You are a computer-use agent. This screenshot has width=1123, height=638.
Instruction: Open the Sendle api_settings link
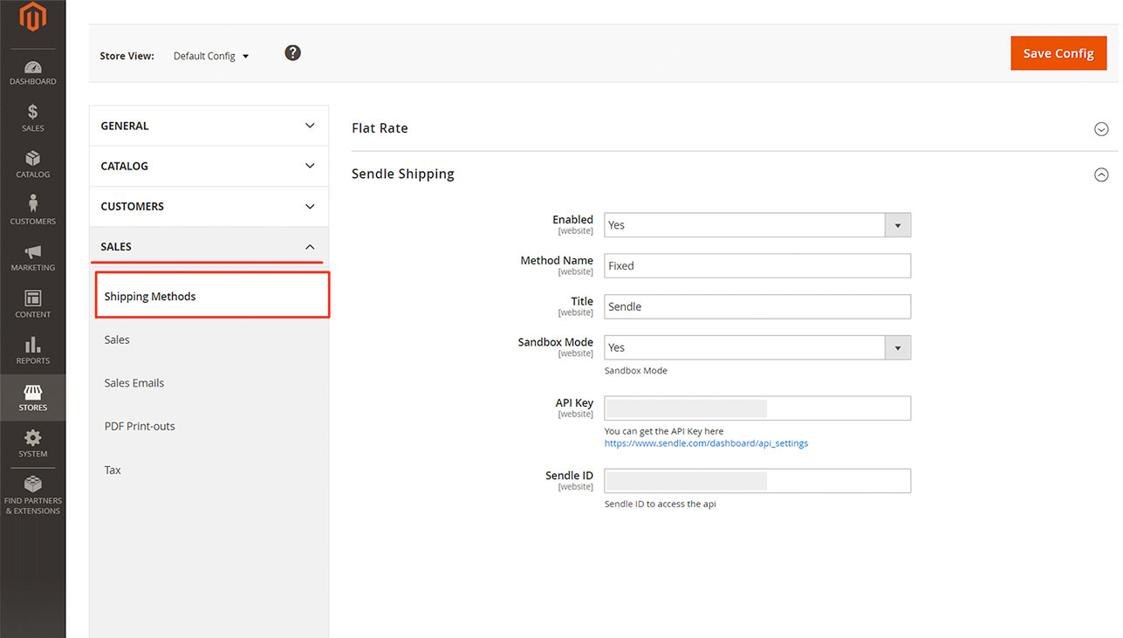point(706,443)
